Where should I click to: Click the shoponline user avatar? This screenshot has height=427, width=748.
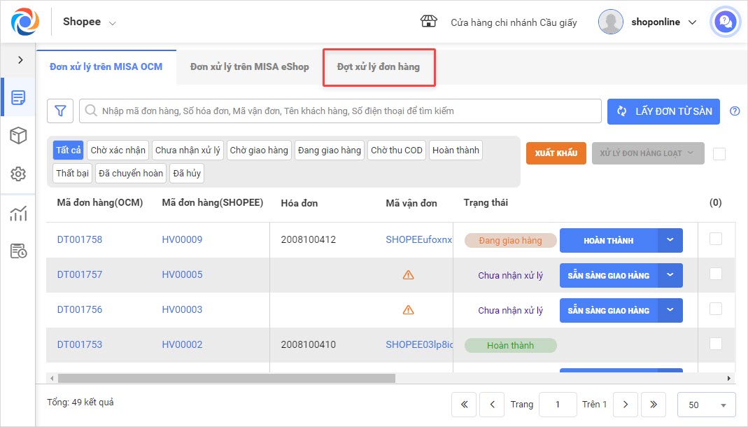coord(611,22)
